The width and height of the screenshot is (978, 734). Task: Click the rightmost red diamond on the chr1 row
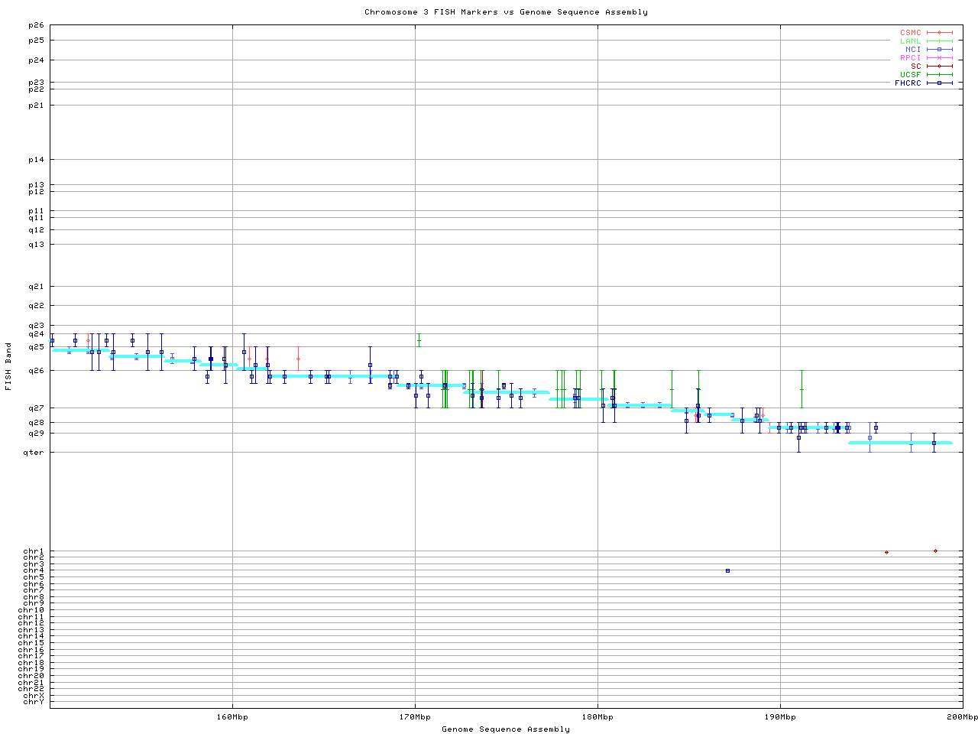(935, 550)
